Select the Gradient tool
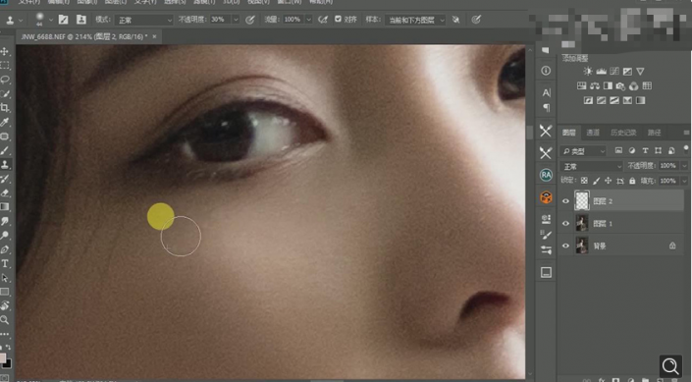Viewport: 692px width, 382px height. (x=5, y=206)
